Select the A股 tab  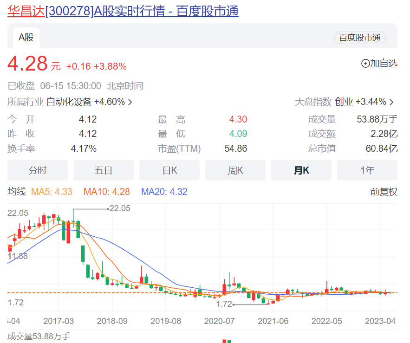[26, 38]
